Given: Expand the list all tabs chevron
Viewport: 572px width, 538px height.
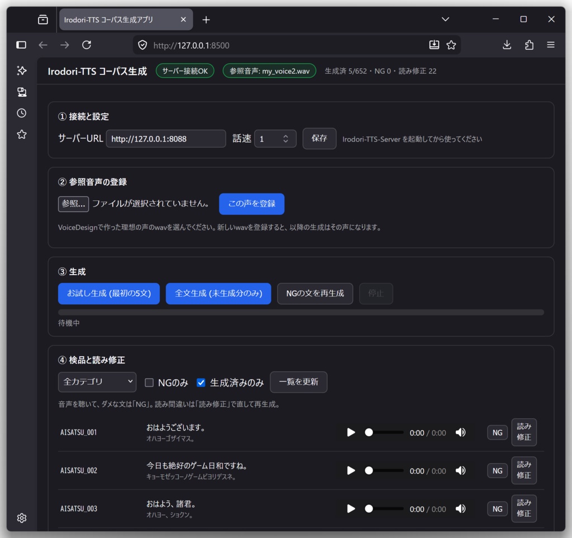Looking at the screenshot, I should [445, 19].
